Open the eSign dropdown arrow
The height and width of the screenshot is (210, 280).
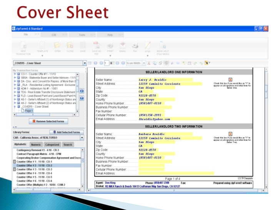[148, 56]
